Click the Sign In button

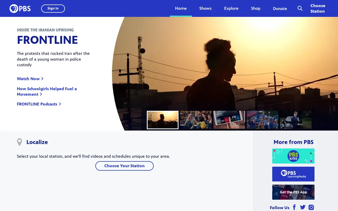click(53, 8)
